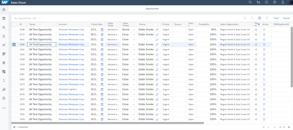Open Sales Phase dropdown for opportunity 2041
The height and width of the screenshot is (130, 293).
pyautogui.click(x=134, y=40)
